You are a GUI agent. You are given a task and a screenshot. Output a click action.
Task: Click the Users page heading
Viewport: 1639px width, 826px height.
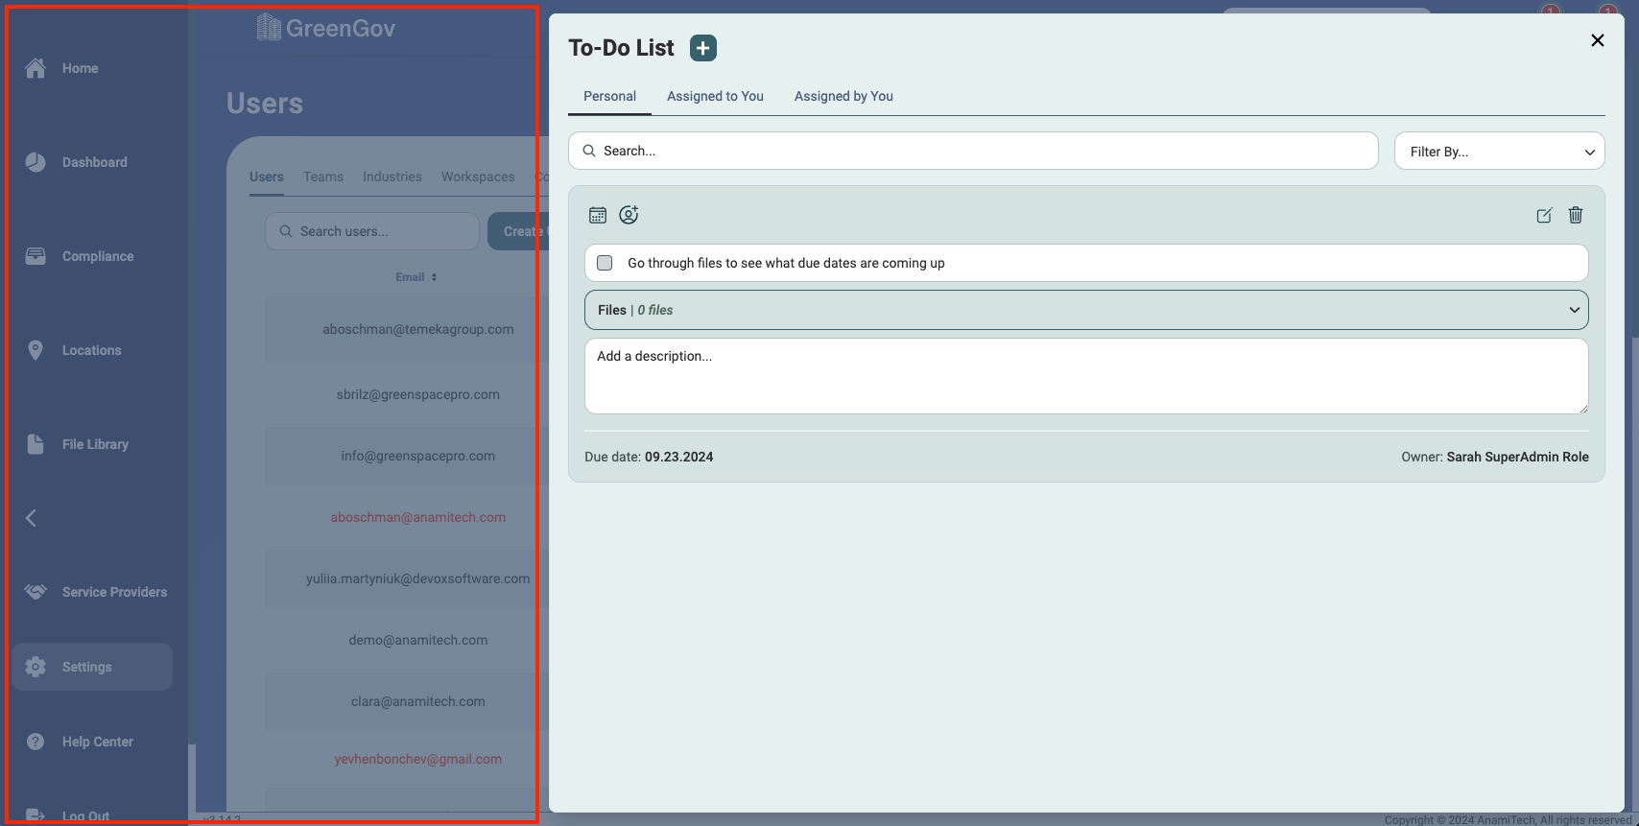coord(265,104)
